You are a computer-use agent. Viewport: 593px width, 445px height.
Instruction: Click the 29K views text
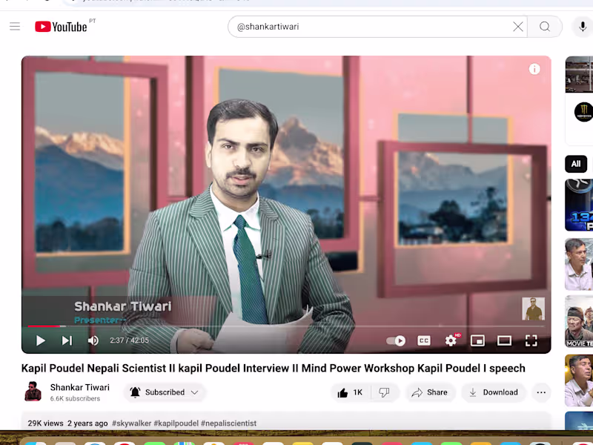click(x=45, y=423)
